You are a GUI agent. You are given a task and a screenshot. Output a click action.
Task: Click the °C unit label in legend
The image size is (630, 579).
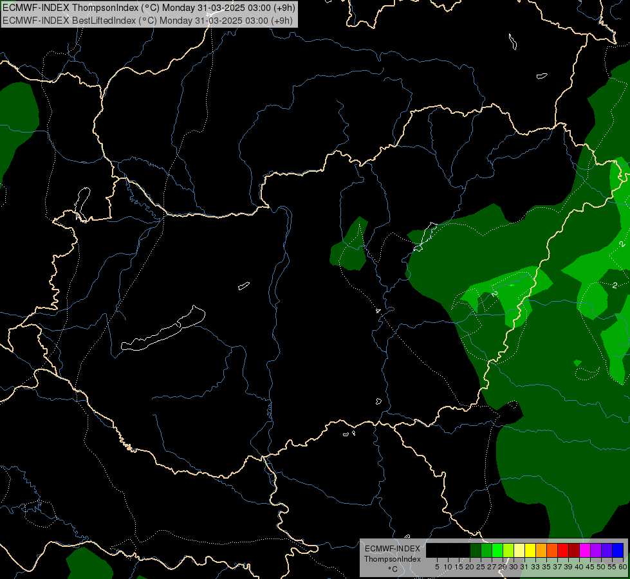coord(393,569)
